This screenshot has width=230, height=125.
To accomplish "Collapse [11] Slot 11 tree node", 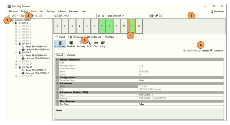I will [x=16, y=67].
